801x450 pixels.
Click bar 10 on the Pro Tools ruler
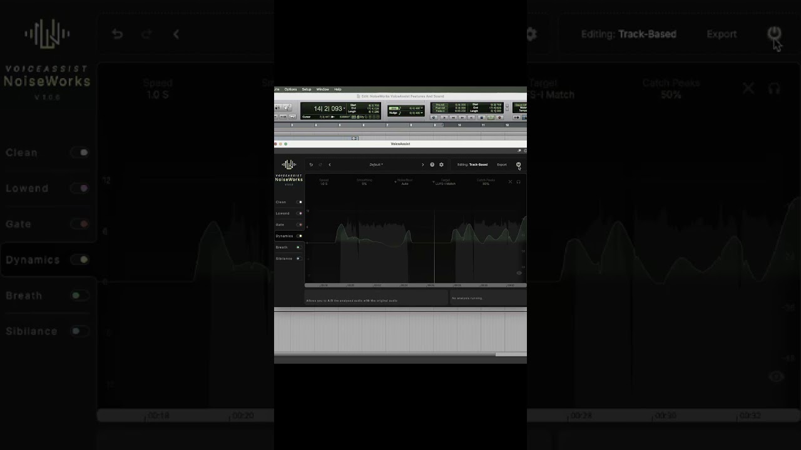tap(459, 125)
